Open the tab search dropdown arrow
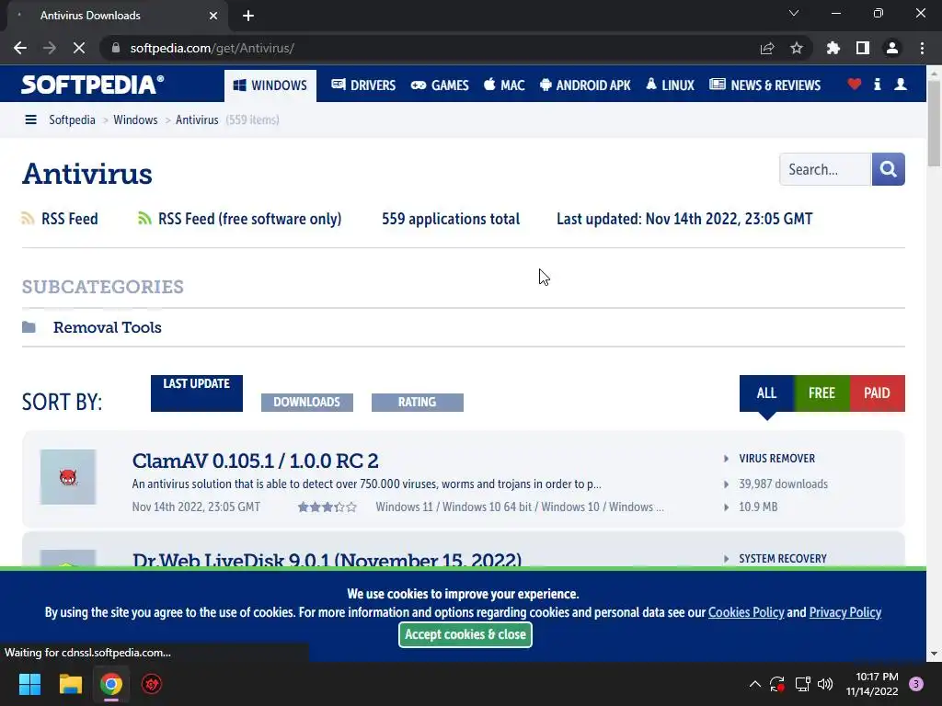Image resolution: width=942 pixels, height=706 pixels. (794, 13)
